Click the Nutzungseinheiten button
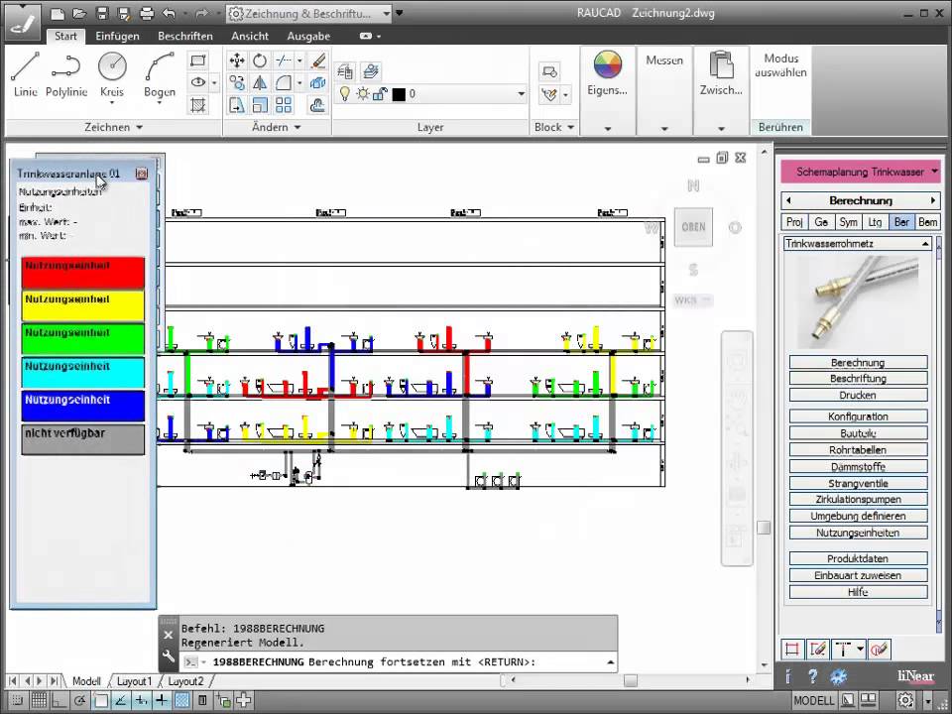The image size is (952, 714). coord(858,533)
